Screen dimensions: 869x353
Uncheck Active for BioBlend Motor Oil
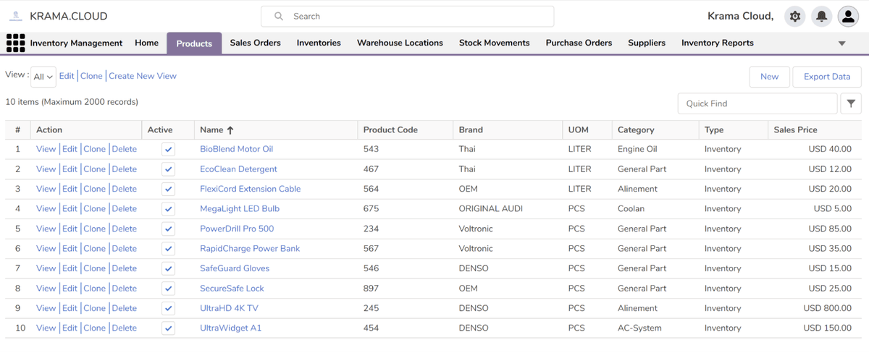(168, 149)
